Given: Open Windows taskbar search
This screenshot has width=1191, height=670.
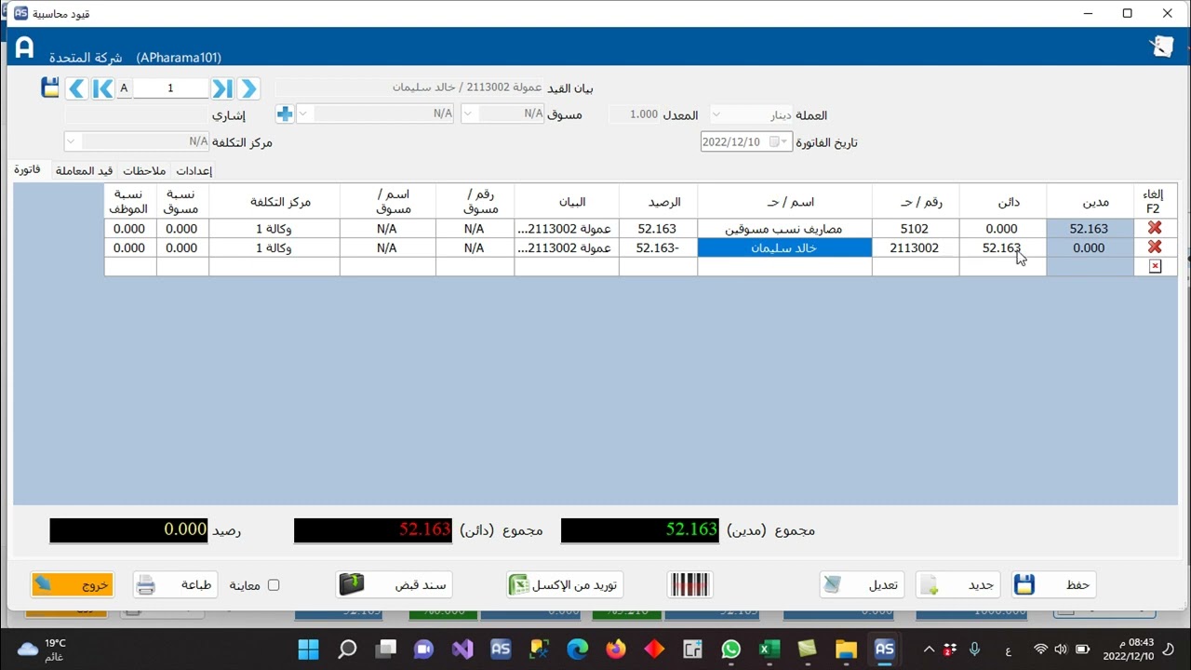Looking at the screenshot, I should [347, 649].
